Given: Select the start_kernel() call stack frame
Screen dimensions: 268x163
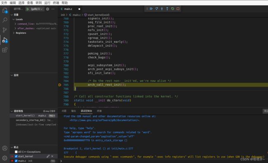Looking at the screenshot, I should pos(34,116).
